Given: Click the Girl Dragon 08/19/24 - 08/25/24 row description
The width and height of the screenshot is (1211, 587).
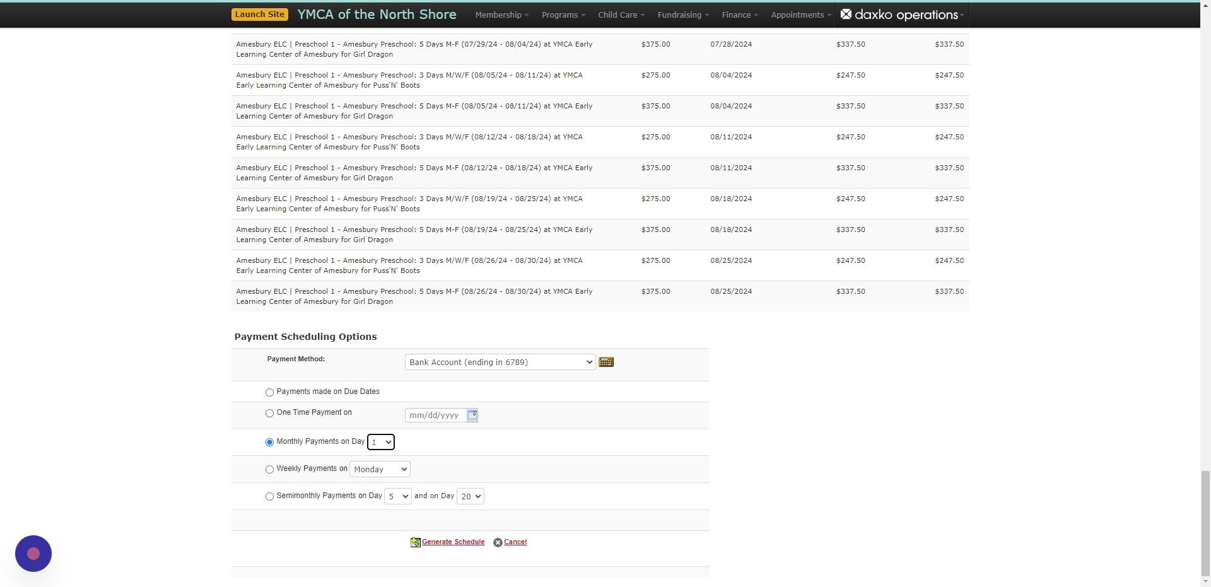Looking at the screenshot, I should [x=414, y=235].
